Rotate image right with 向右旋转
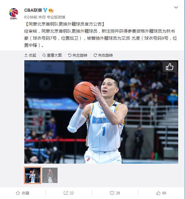Screen dimensions: 185x199 point(103,55)
